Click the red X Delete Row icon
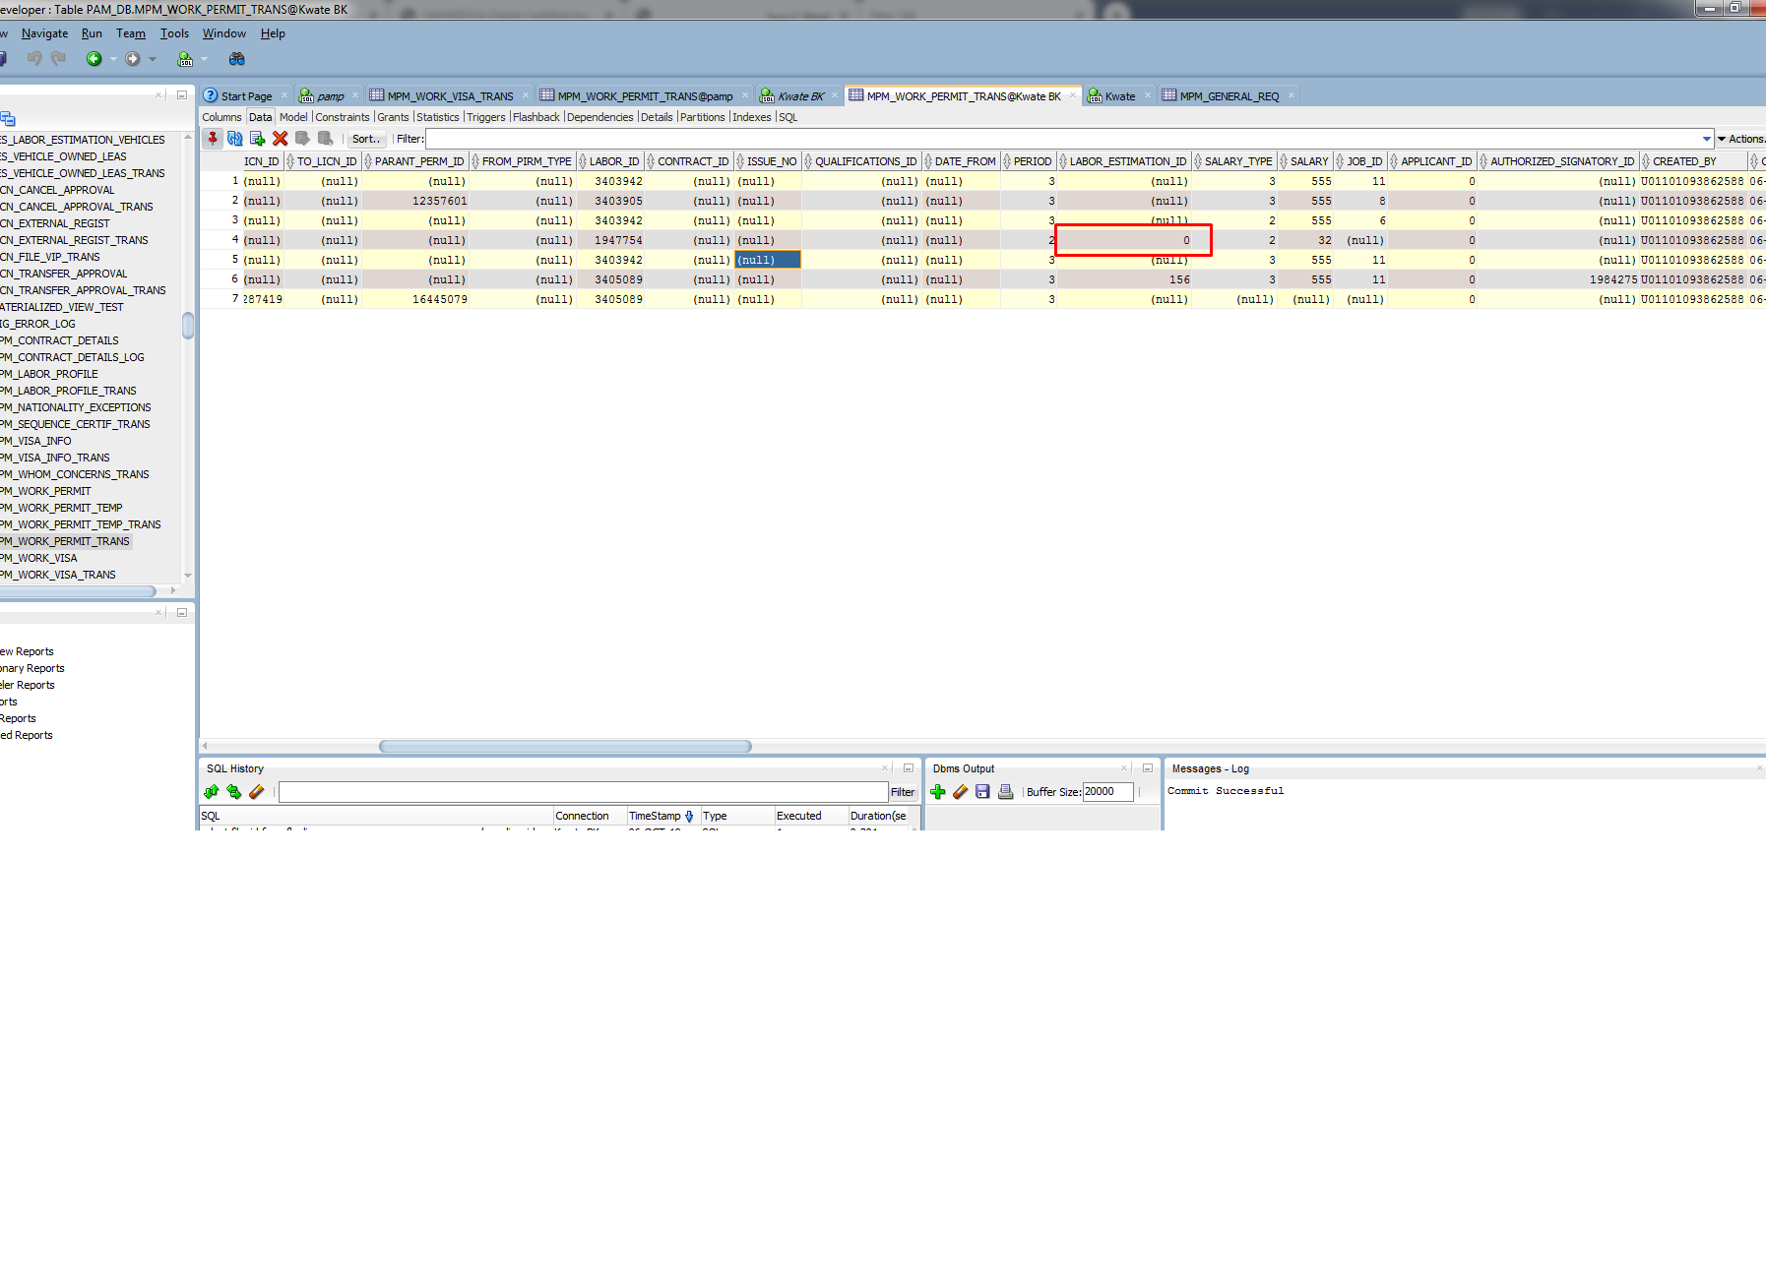This screenshot has height=1285, width=1766. point(281,139)
